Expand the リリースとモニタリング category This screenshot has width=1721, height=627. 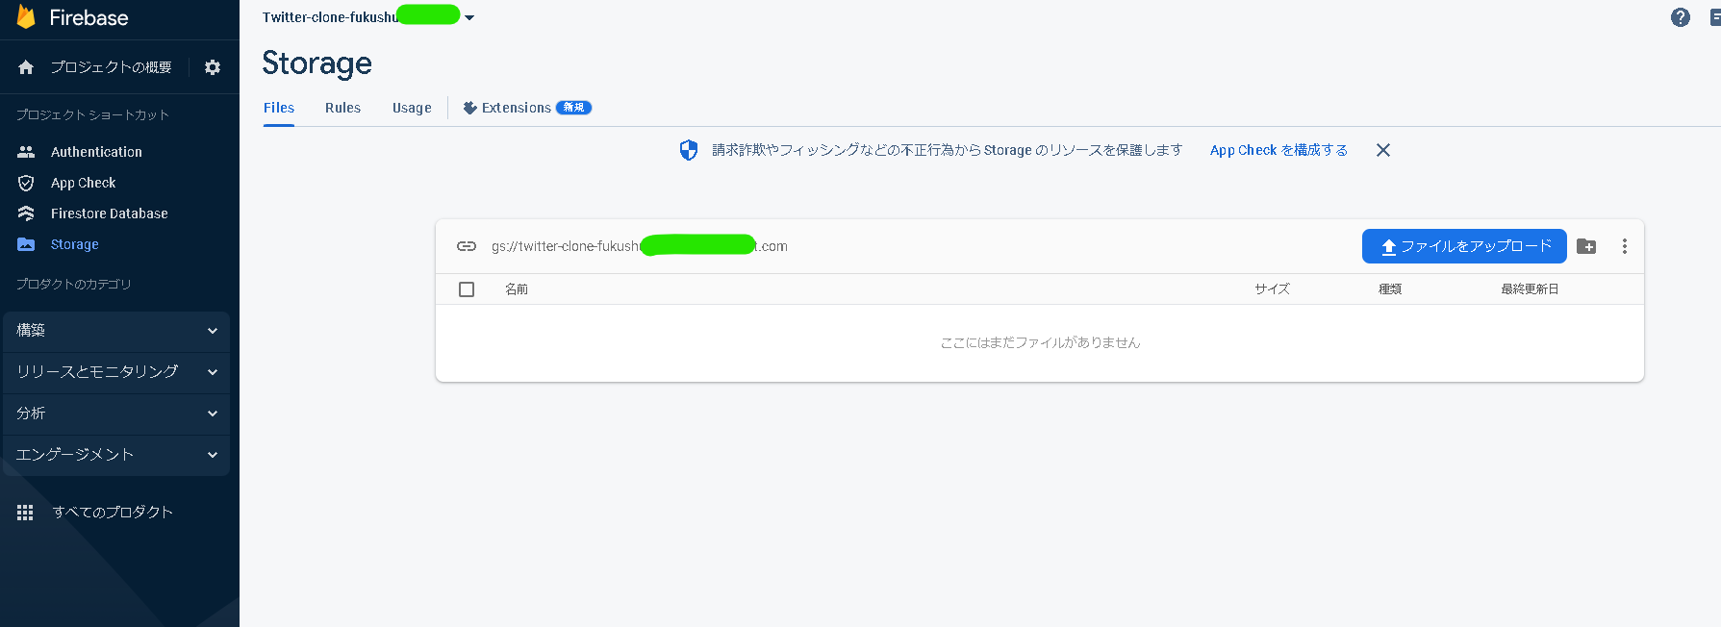[116, 372]
